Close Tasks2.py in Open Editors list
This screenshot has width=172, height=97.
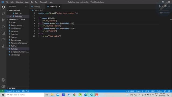point(11,16)
